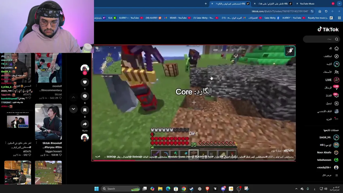Open the comments on the video
The width and height of the screenshot is (343, 193).
(x=85, y=96)
